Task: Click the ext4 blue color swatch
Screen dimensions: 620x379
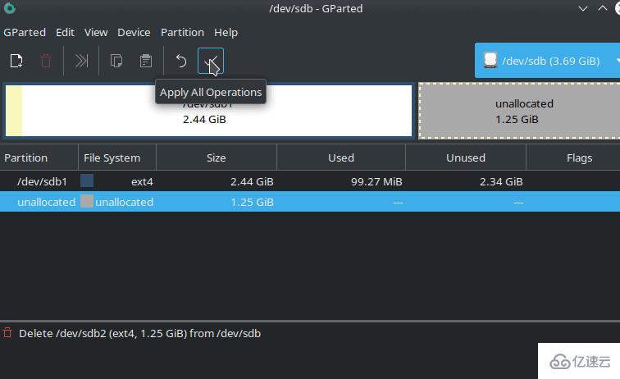Action: coord(87,180)
